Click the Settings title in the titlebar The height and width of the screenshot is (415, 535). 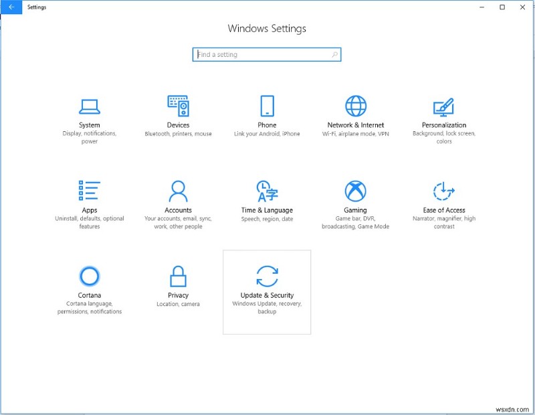[x=36, y=7]
